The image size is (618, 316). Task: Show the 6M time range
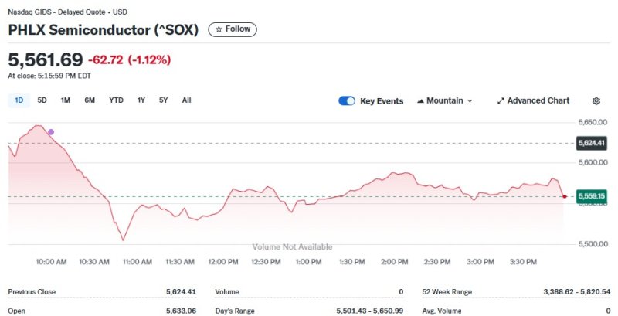(x=90, y=100)
